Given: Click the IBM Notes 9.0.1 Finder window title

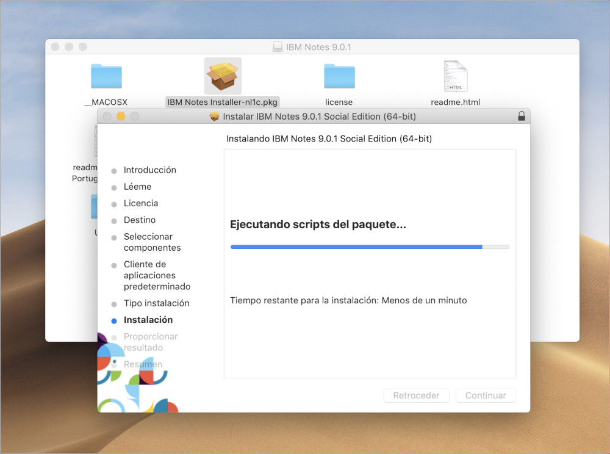Looking at the screenshot, I should [x=318, y=47].
